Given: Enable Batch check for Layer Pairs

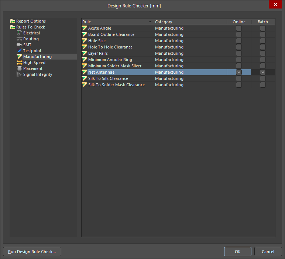Looking at the screenshot, I should pyautogui.click(x=263, y=53).
